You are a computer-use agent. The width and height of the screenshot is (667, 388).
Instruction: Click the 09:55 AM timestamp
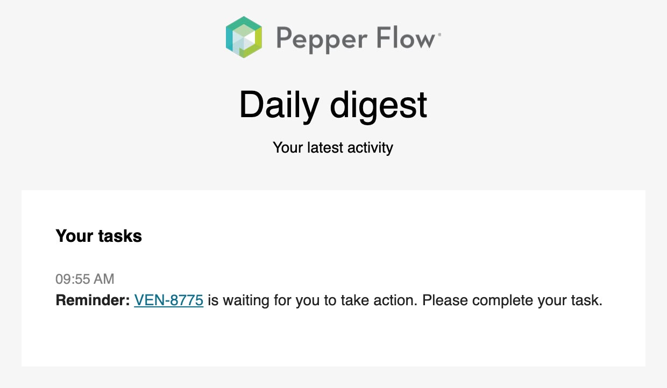(x=85, y=279)
